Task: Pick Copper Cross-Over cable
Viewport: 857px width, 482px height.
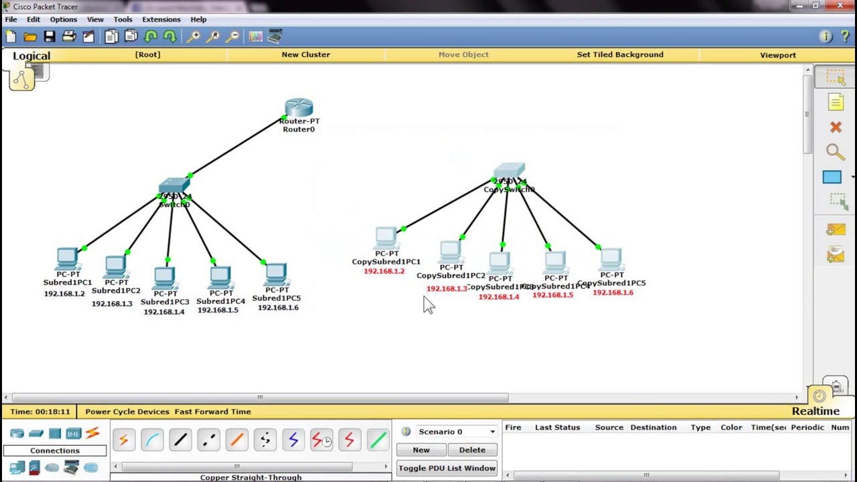Action: pyautogui.click(x=208, y=440)
